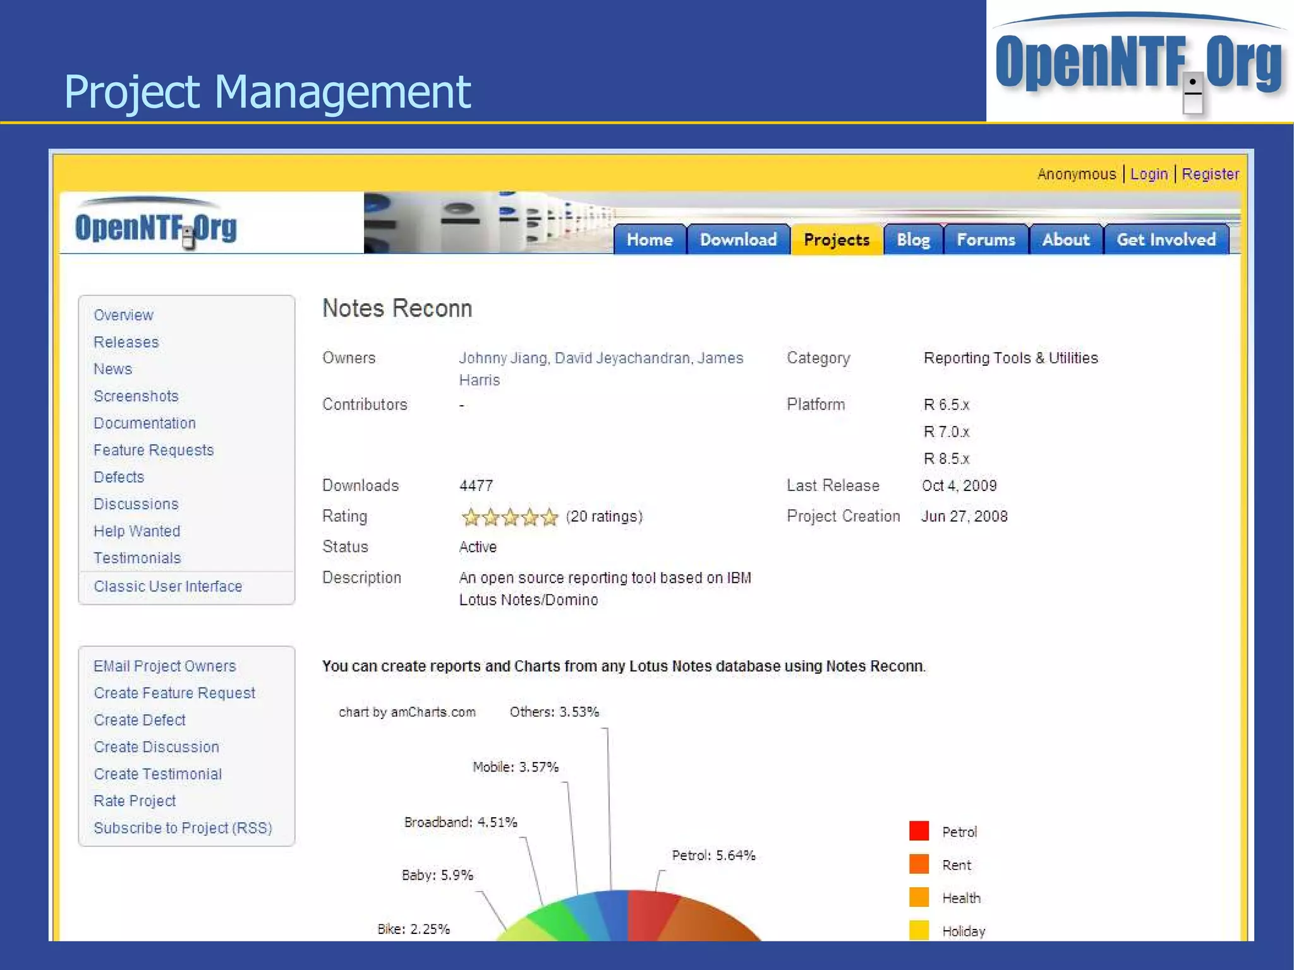The height and width of the screenshot is (970, 1294).
Task: Click Create Discussion link
Action: pyautogui.click(x=156, y=747)
